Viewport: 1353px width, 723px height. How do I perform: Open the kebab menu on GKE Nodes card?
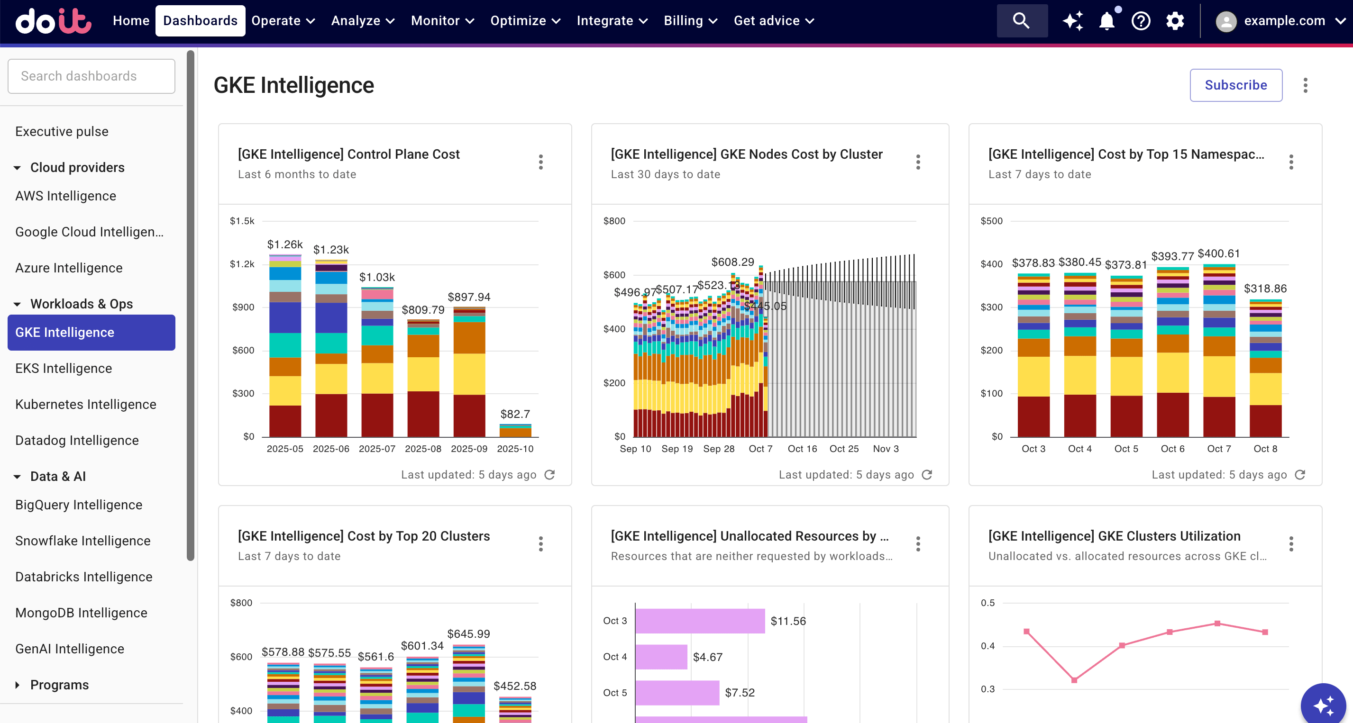[918, 162]
